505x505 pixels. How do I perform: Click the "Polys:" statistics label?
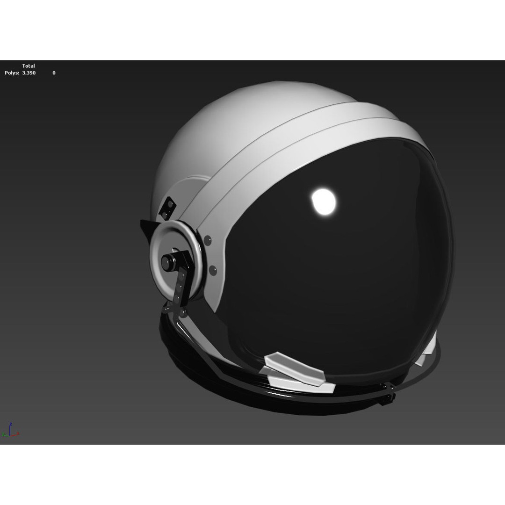(x=12, y=73)
